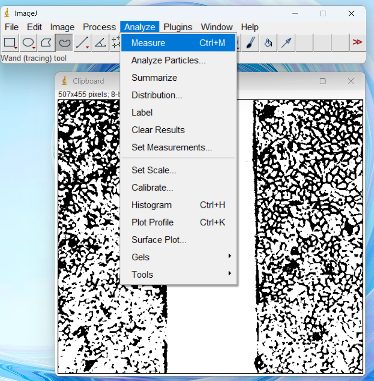374x381 pixels.
Task: Click the Label menu entry
Action: coord(178,112)
